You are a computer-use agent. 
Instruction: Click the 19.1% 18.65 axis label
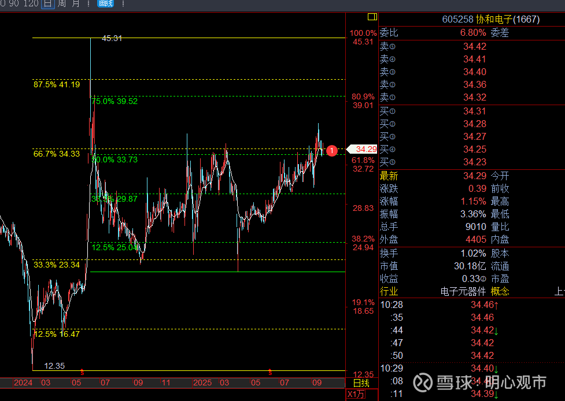(363, 307)
